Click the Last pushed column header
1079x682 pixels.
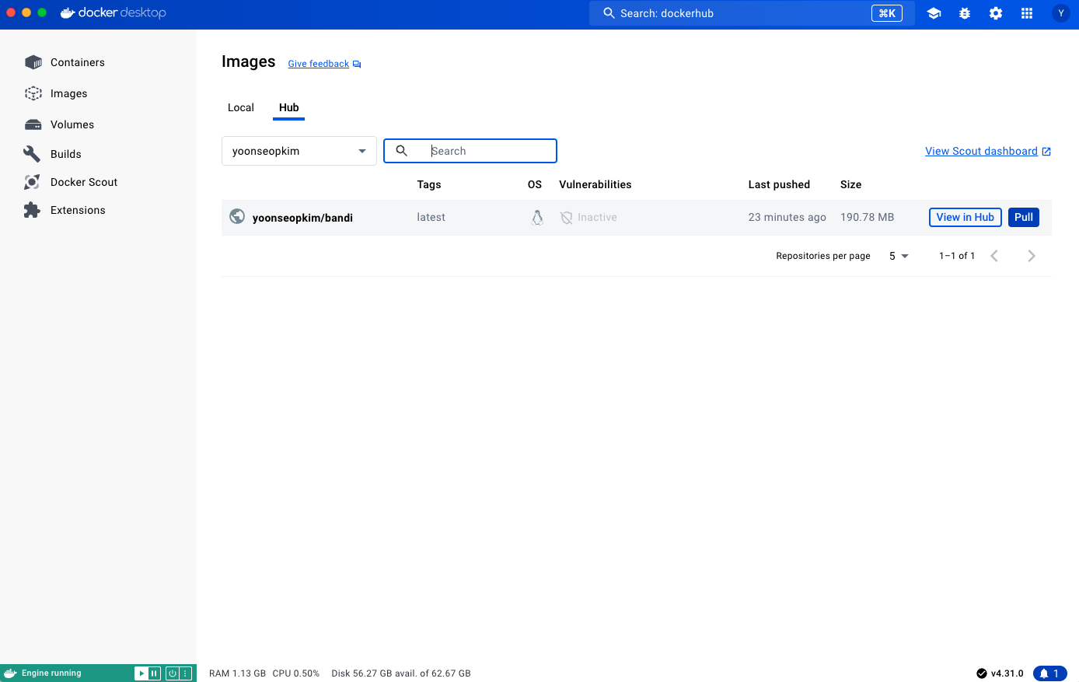(x=779, y=184)
